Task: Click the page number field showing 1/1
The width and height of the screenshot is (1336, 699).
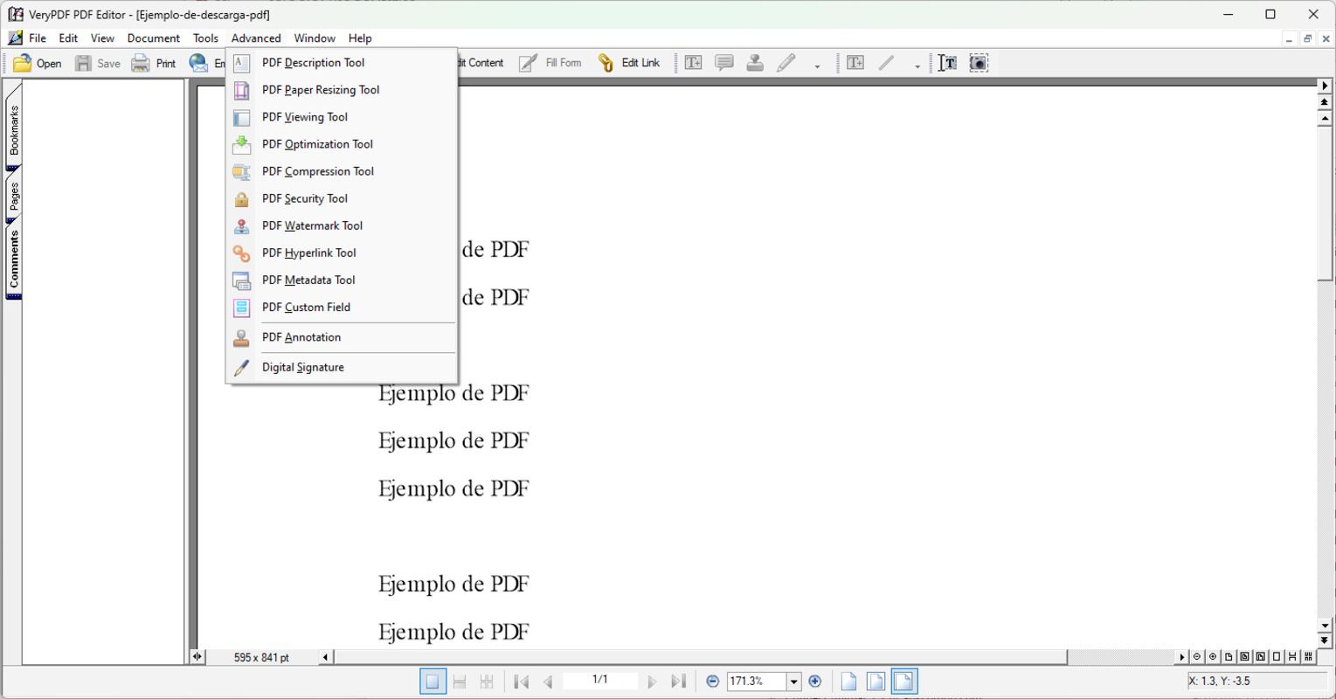Action: 600,680
